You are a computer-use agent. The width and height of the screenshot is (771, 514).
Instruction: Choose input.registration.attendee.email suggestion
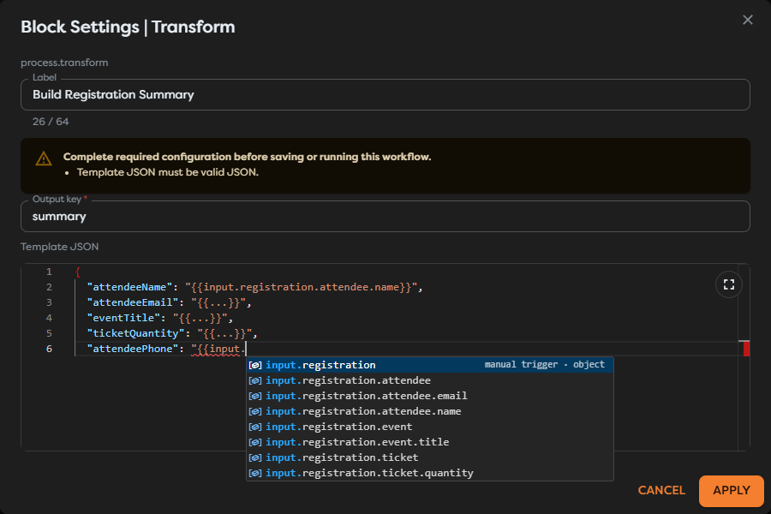point(430,396)
